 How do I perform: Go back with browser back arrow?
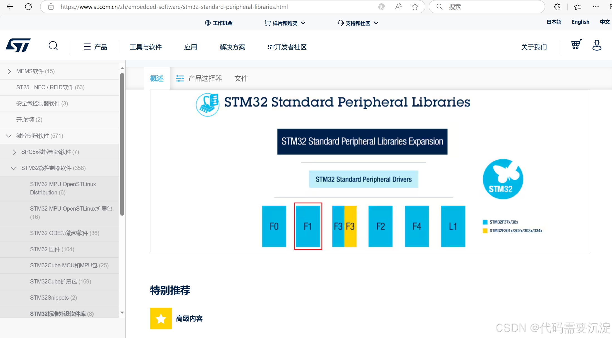10,7
